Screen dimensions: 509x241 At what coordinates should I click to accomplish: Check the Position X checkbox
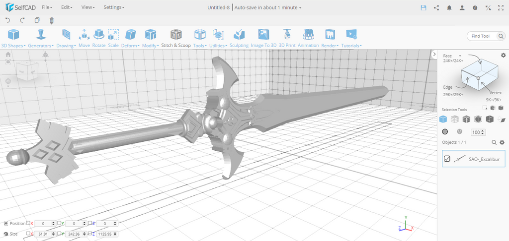click(x=28, y=223)
